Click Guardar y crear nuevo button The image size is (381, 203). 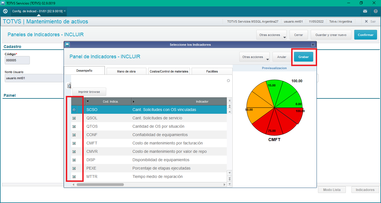(x=331, y=35)
